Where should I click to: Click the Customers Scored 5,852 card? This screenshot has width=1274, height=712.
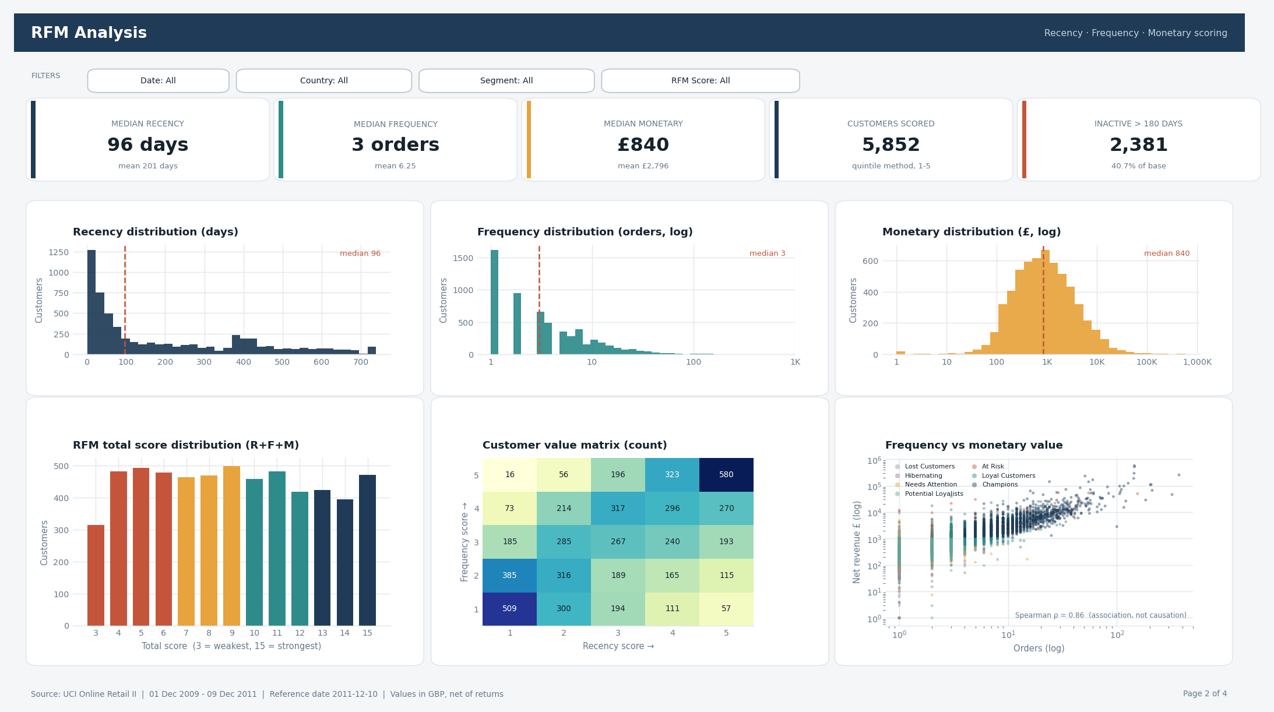[x=891, y=140]
